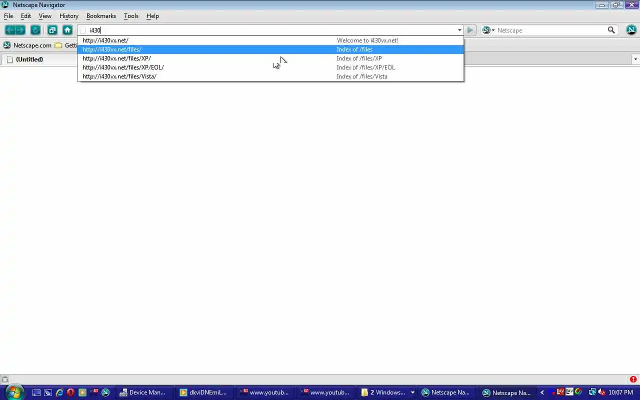This screenshot has width=640, height=400.
Task: Expand the address bar history dropdown
Action: pyautogui.click(x=459, y=30)
